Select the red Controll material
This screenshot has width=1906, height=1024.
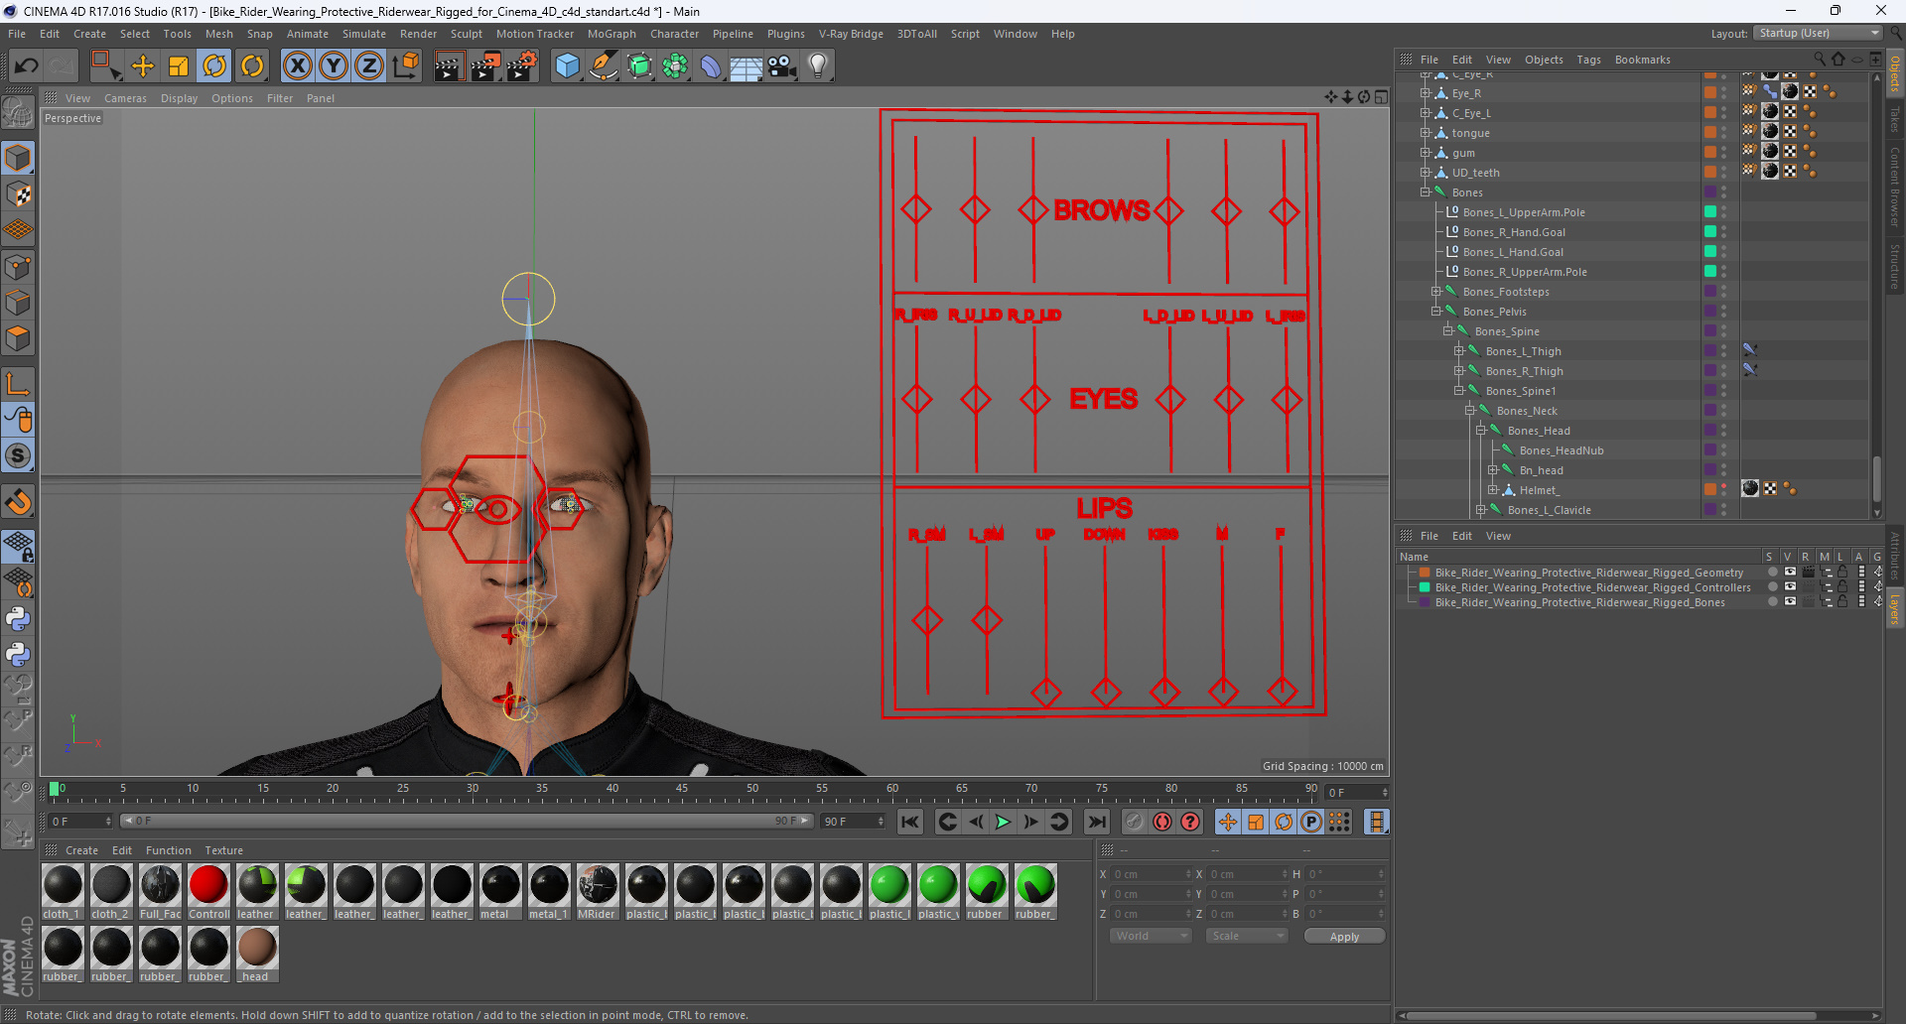208,891
